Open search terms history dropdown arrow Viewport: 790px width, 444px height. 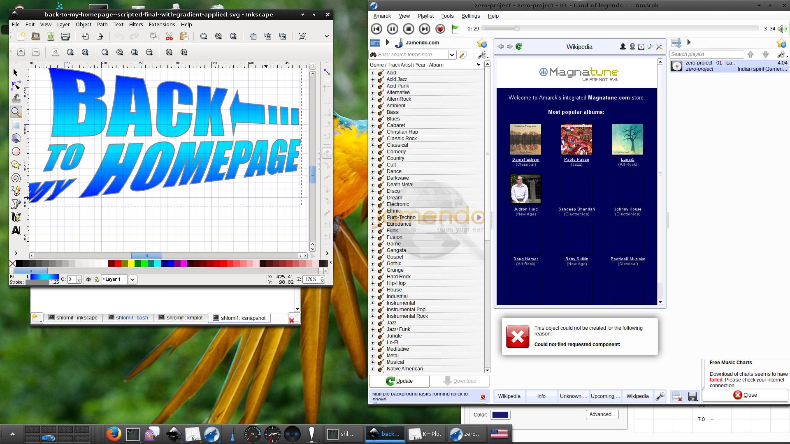tap(452, 55)
